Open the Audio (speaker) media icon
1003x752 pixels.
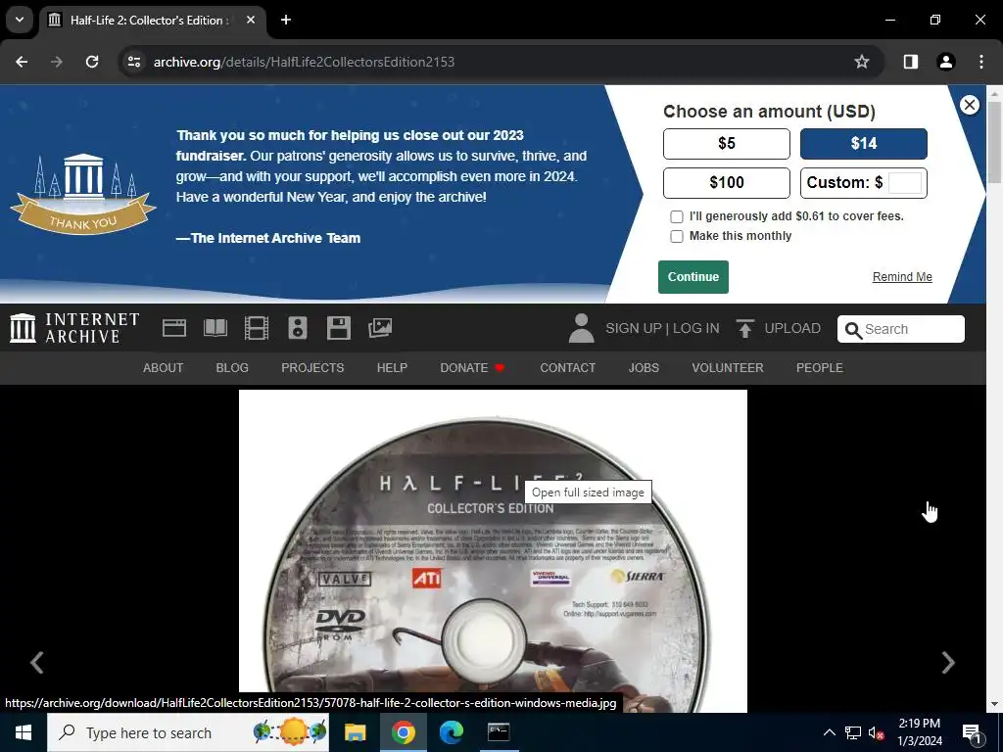click(x=298, y=328)
